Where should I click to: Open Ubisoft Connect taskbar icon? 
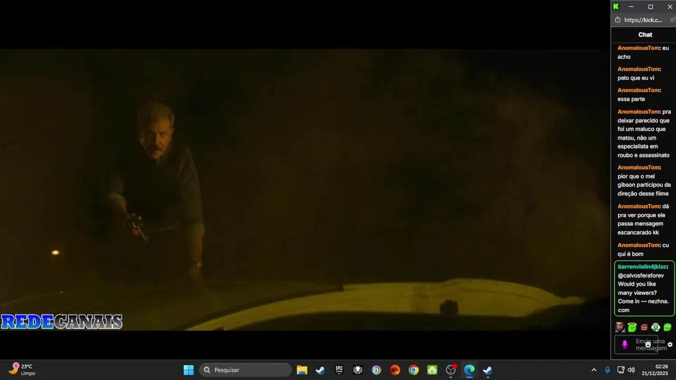click(x=376, y=370)
